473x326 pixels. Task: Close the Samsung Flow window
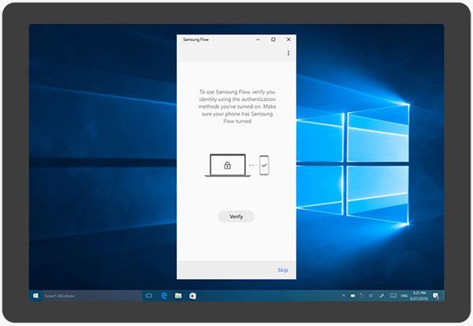289,39
